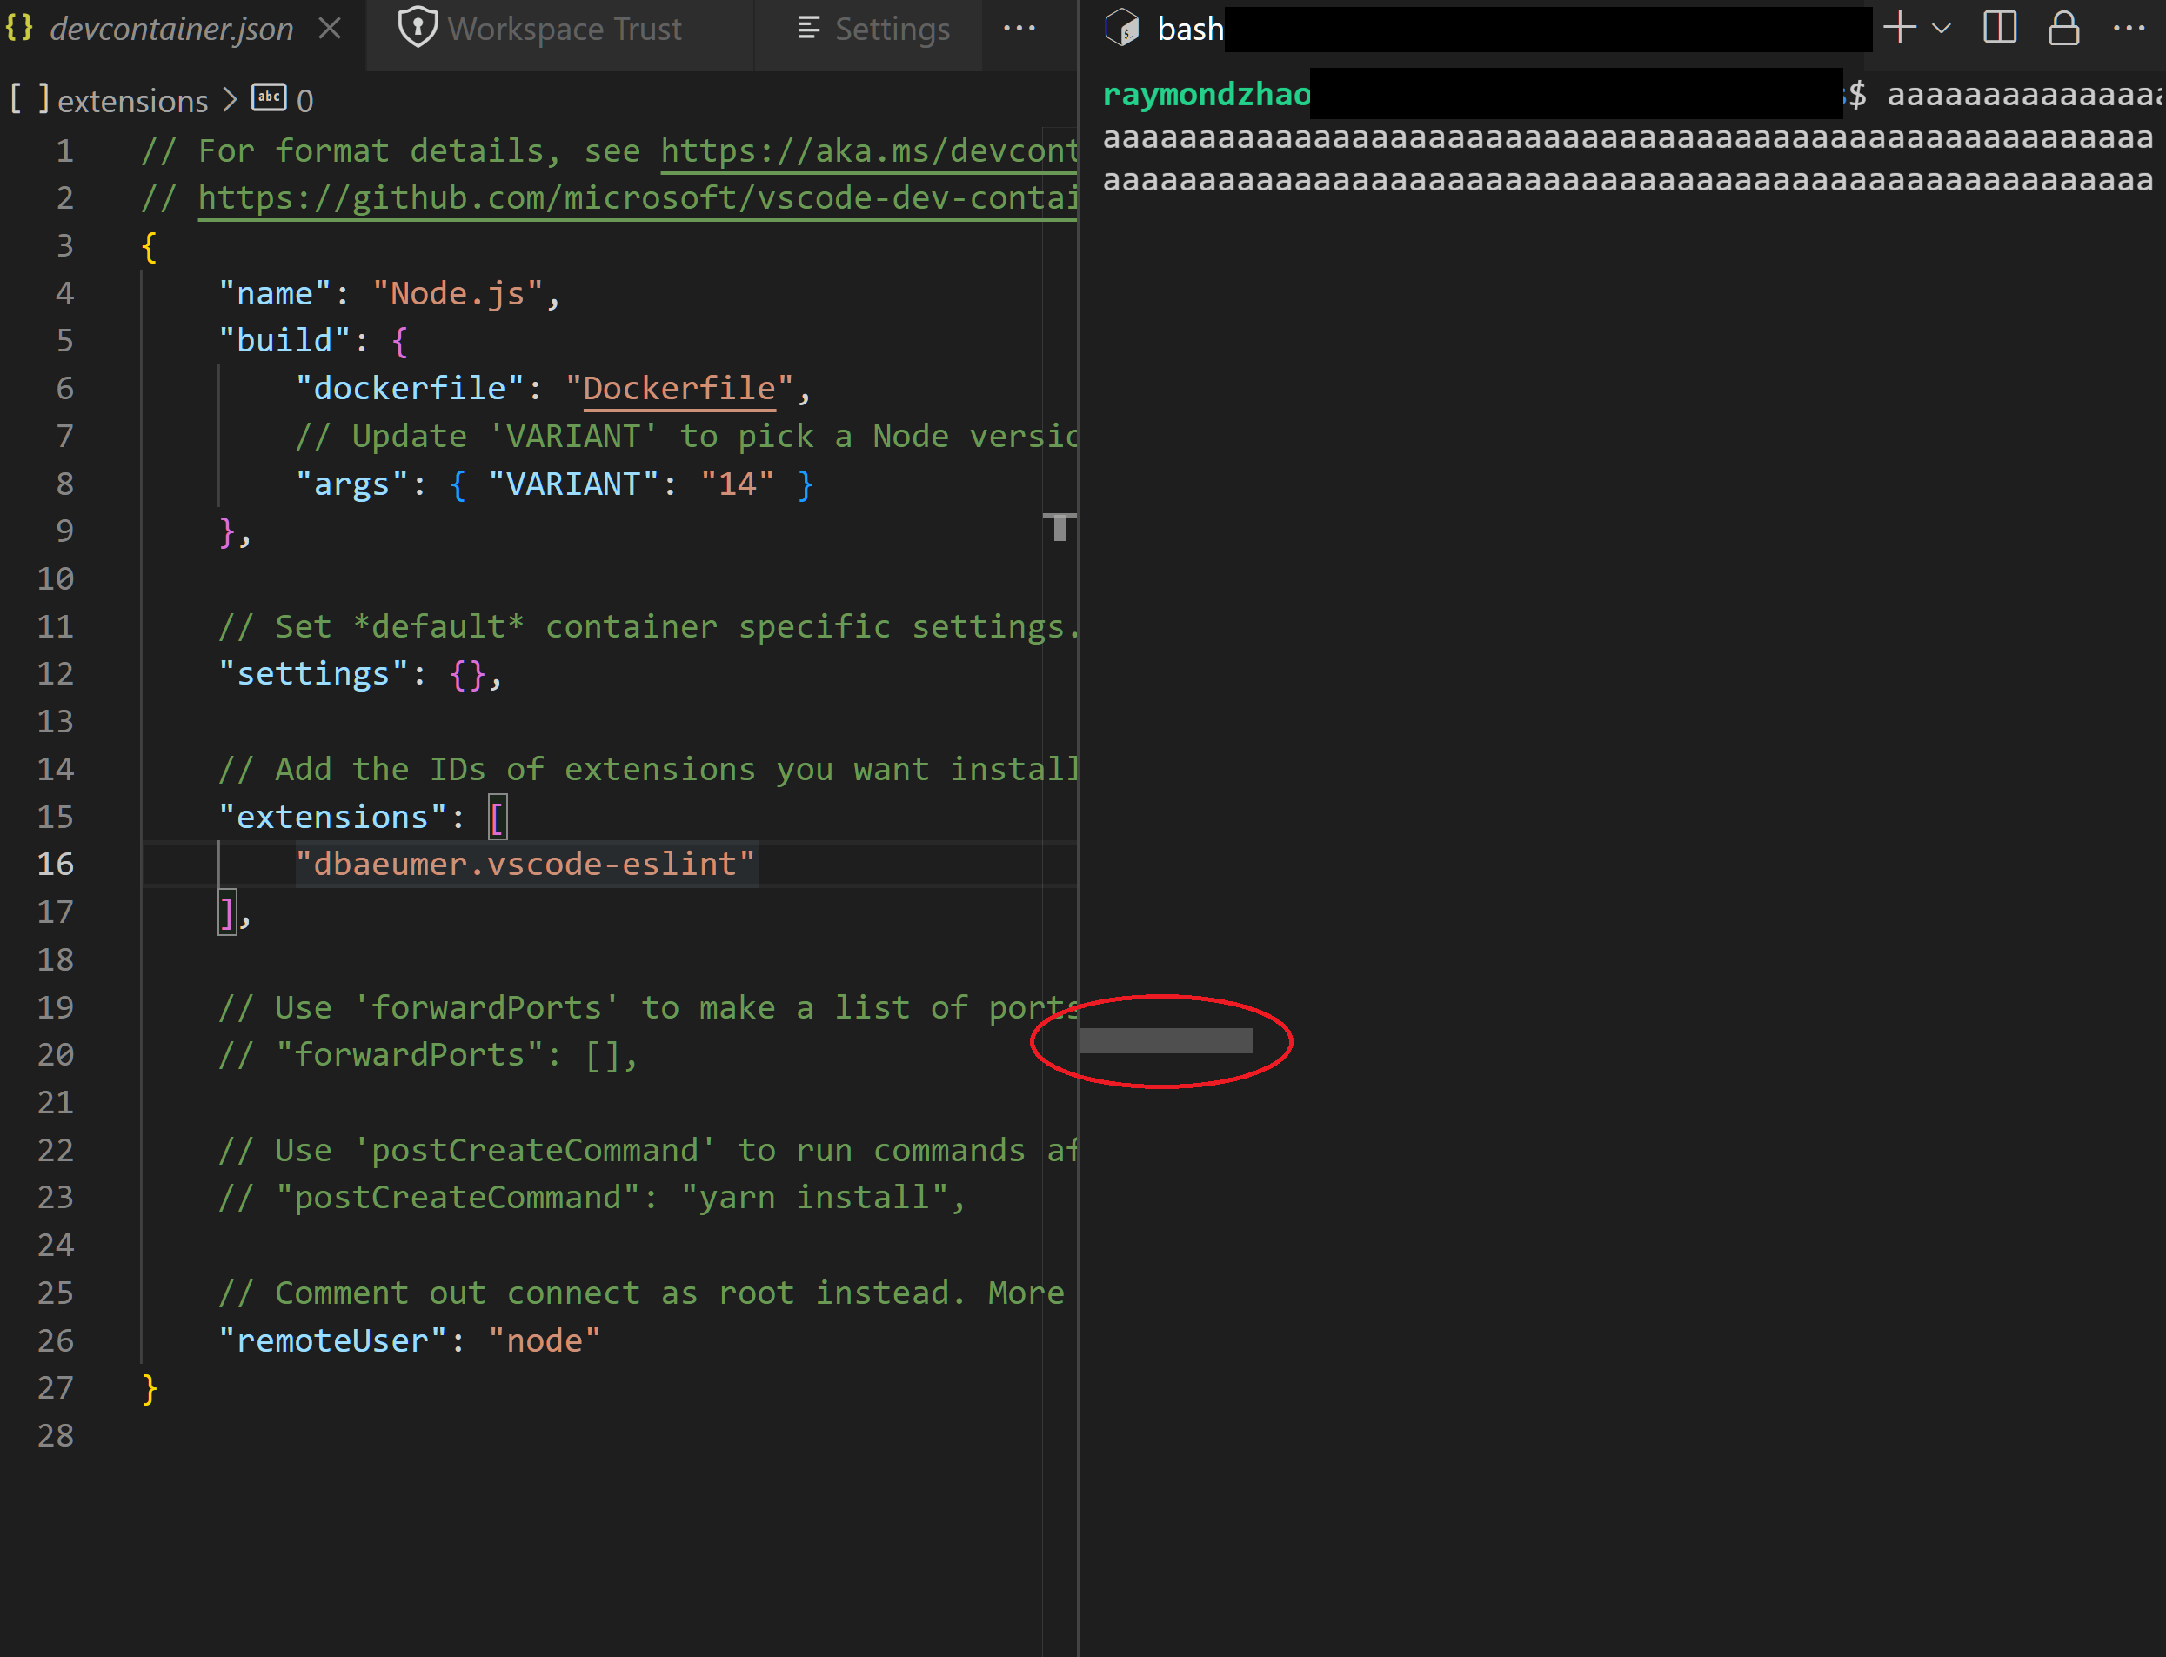Click the array brackets icon in breadcrumb
The height and width of the screenshot is (1657, 2166).
point(29,98)
